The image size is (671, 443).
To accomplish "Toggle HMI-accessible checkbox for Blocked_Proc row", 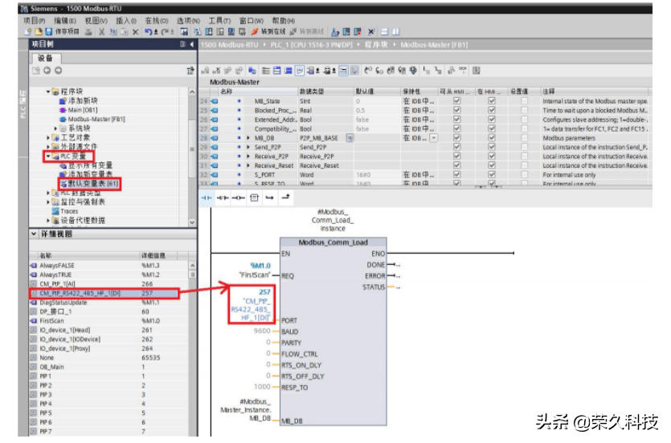I will tap(456, 110).
